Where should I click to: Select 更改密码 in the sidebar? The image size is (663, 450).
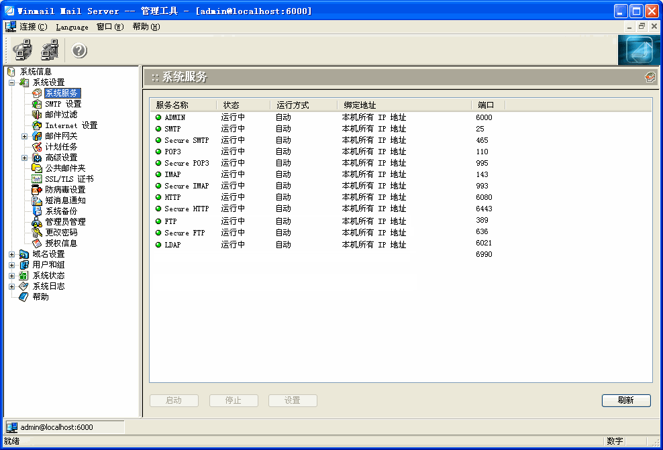click(60, 233)
